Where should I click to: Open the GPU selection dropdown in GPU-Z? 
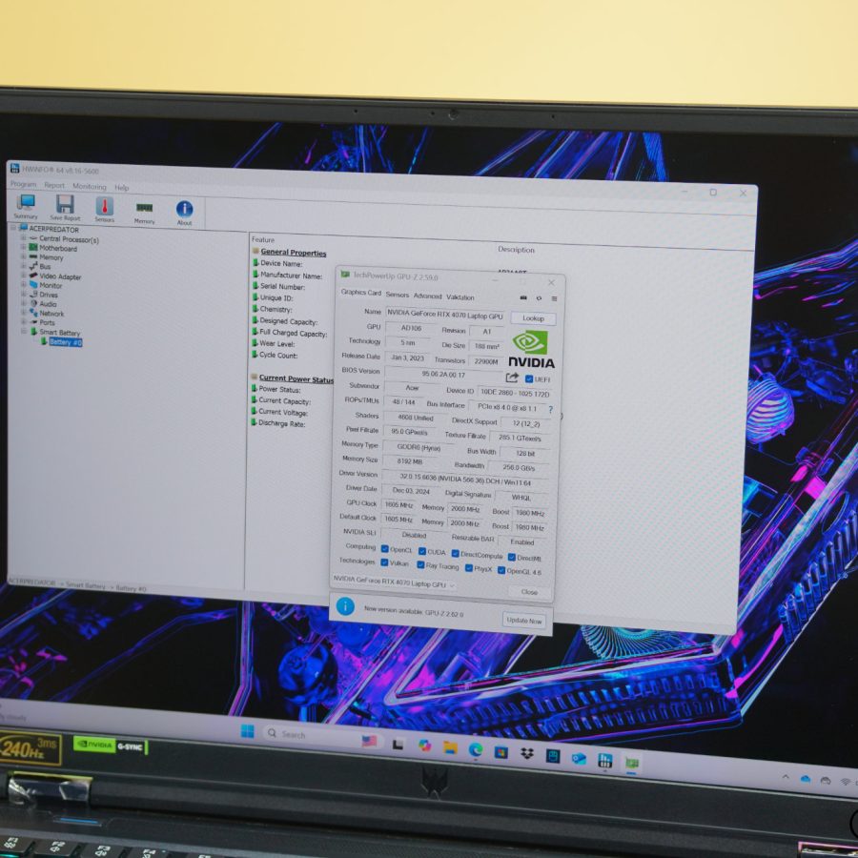(x=394, y=582)
